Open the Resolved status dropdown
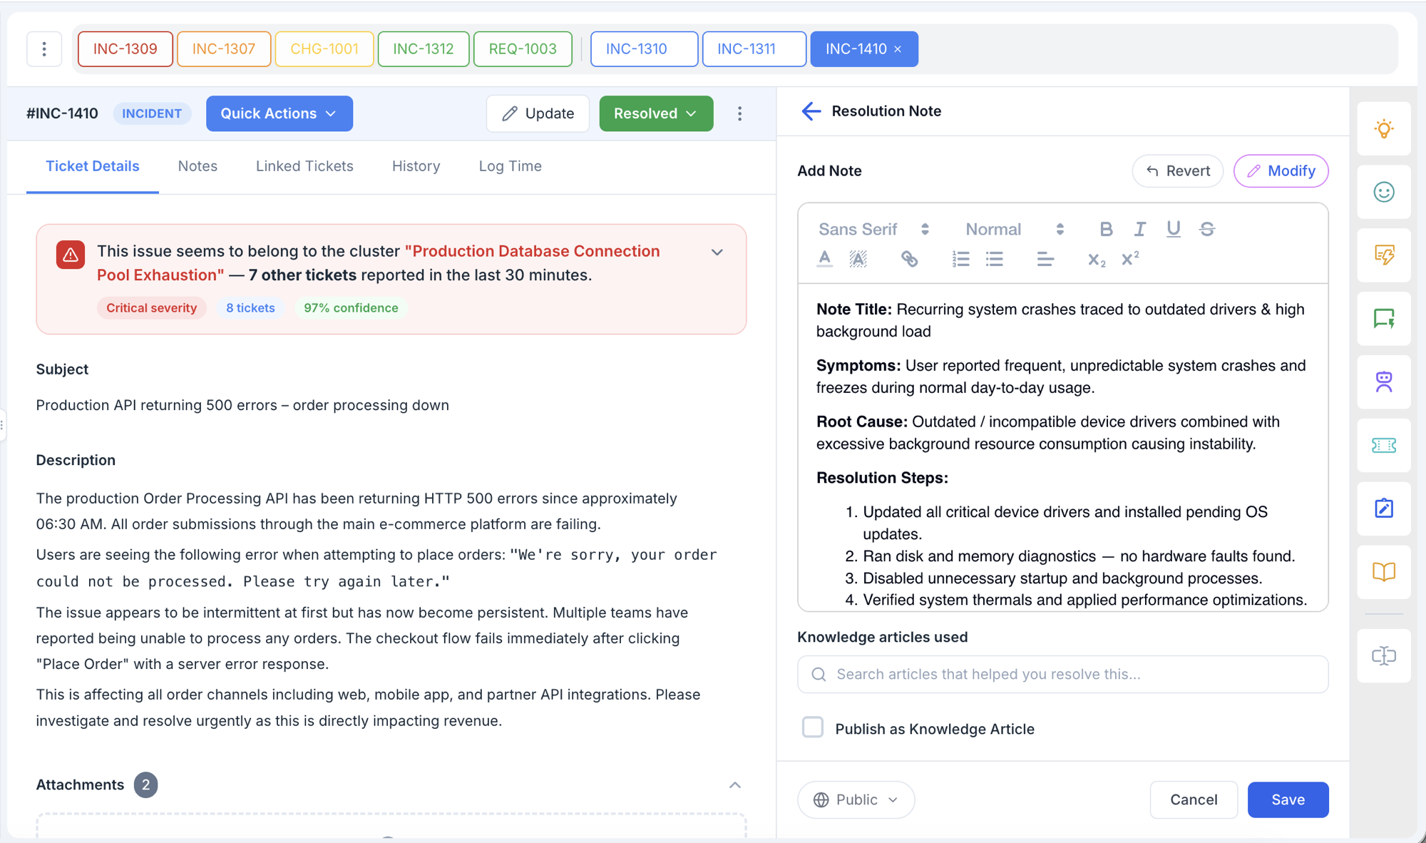The image size is (1426, 843). click(x=656, y=113)
